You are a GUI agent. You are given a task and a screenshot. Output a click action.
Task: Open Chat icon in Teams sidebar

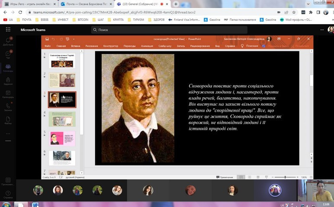8,55
